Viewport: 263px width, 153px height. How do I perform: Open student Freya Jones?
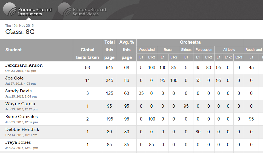point(18,142)
